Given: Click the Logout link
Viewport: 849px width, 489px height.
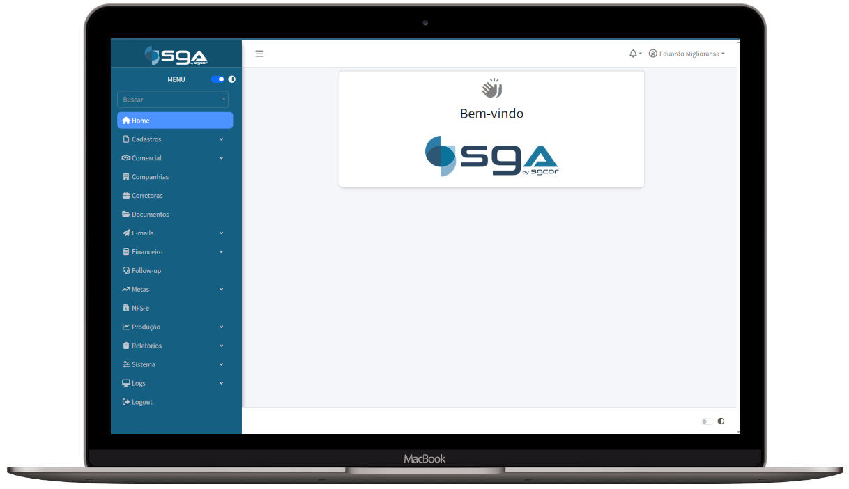Looking at the screenshot, I should click(x=175, y=402).
